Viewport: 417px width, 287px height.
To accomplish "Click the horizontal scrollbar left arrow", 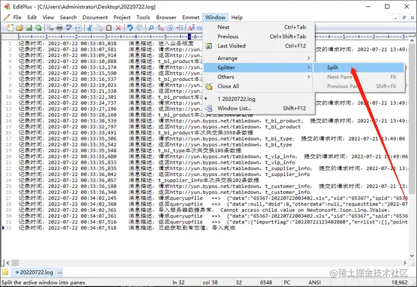I will click(8, 263).
